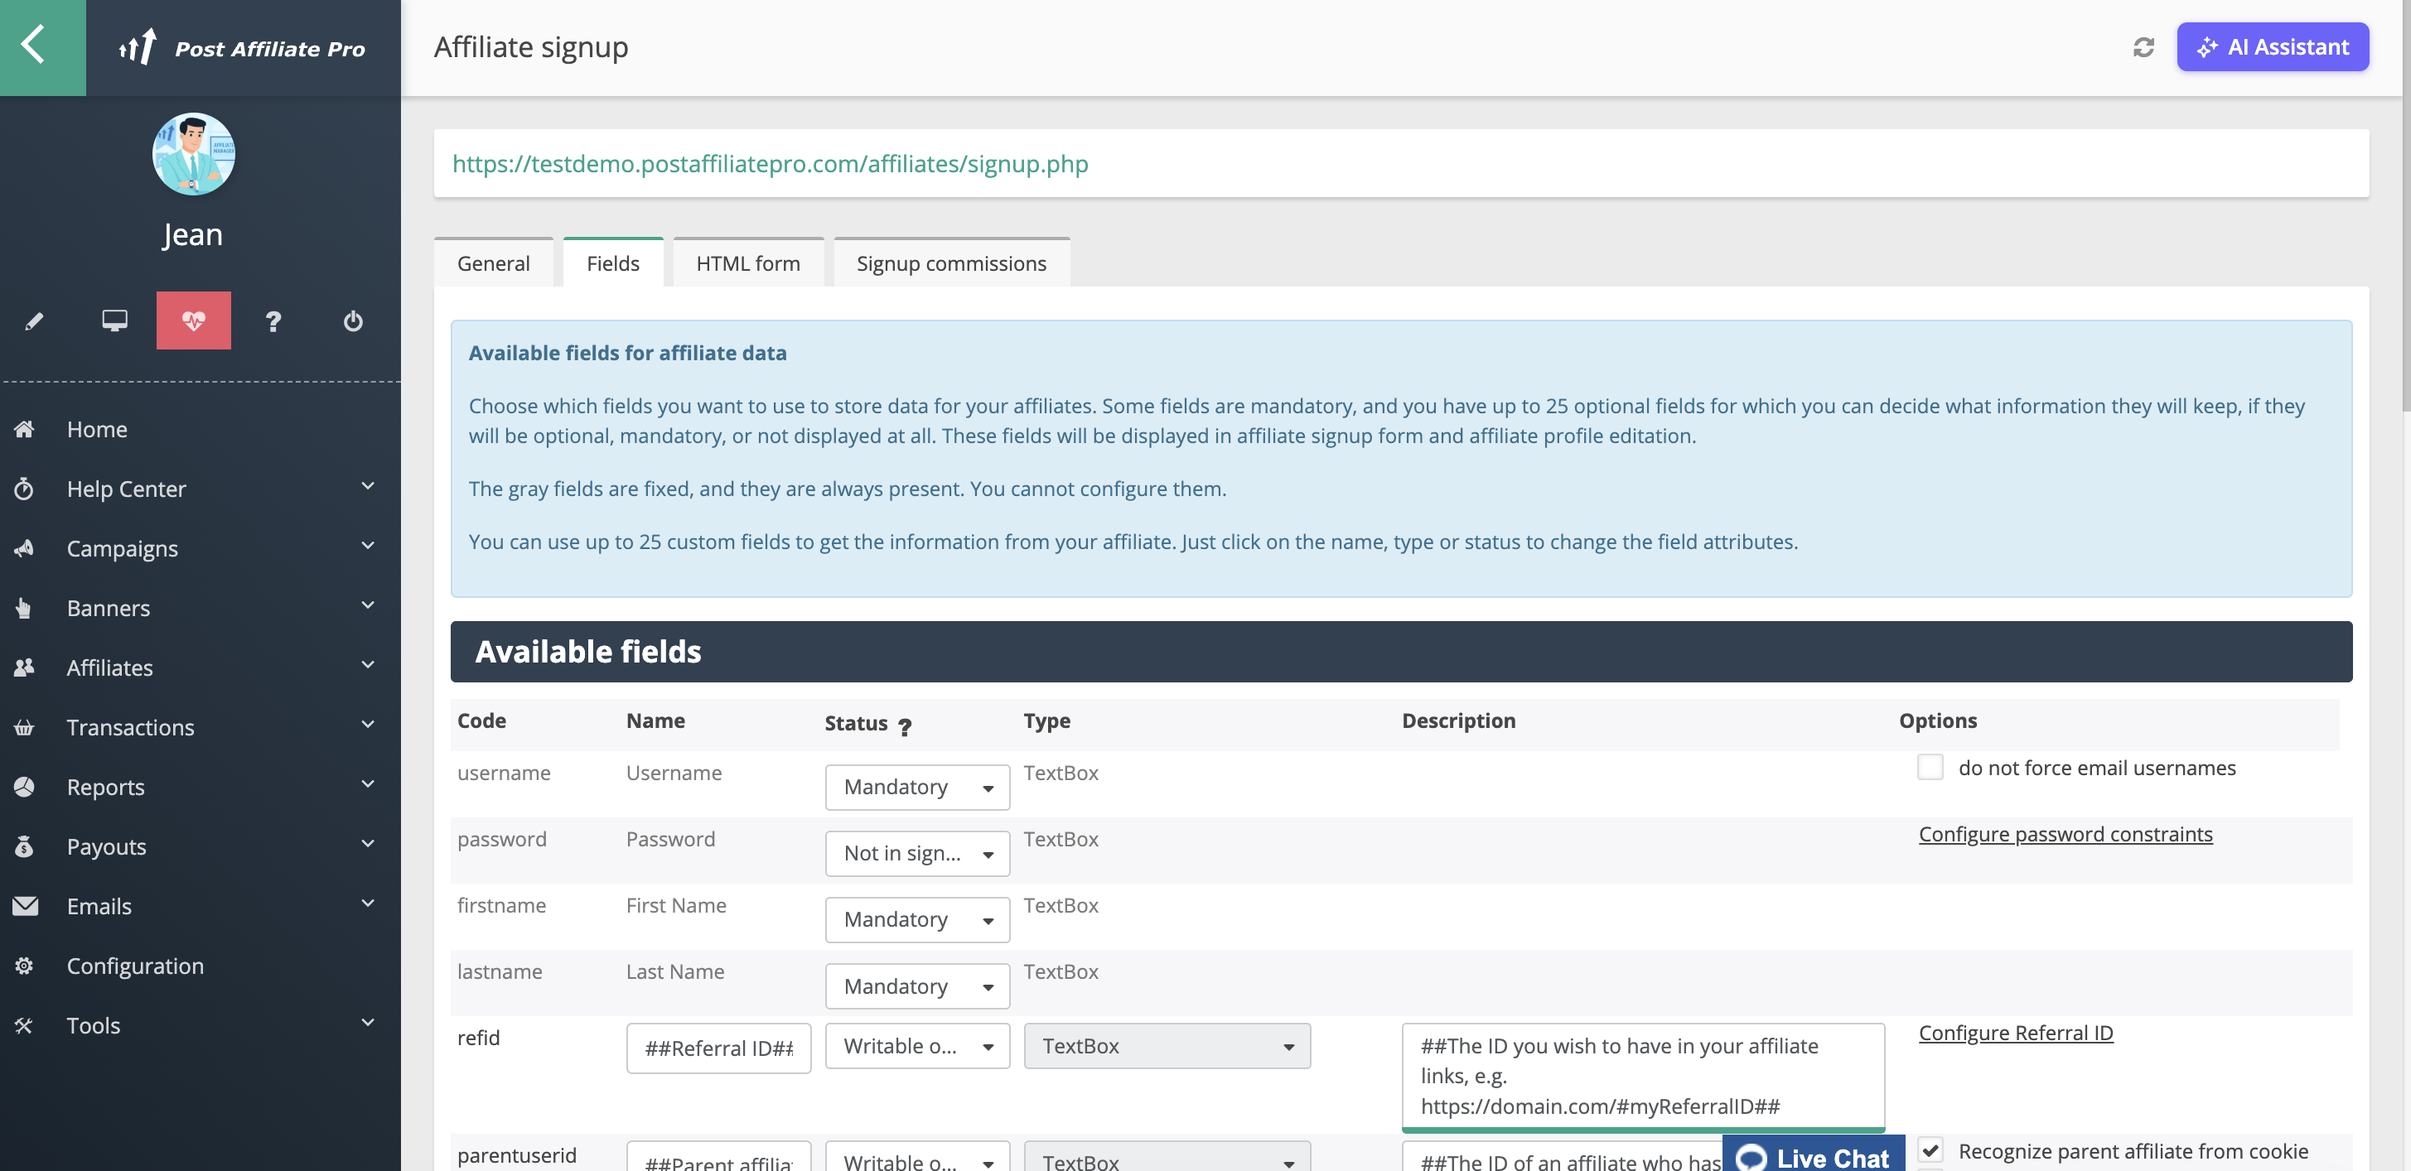
Task: Open the Signup commissions tab
Action: point(951,263)
